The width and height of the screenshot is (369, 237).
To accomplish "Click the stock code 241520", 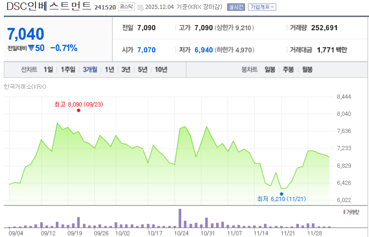I will click(105, 8).
